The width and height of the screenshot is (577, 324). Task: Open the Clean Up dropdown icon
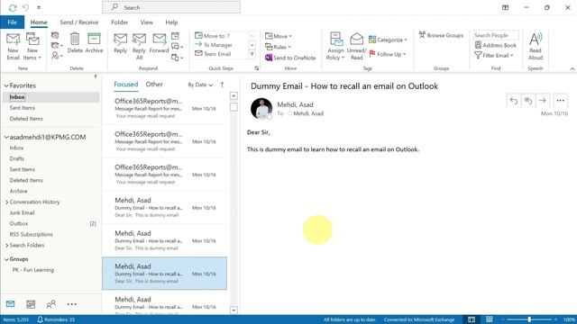57,45
